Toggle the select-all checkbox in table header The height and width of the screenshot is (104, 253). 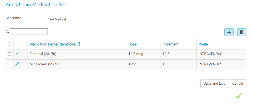tap(10, 44)
